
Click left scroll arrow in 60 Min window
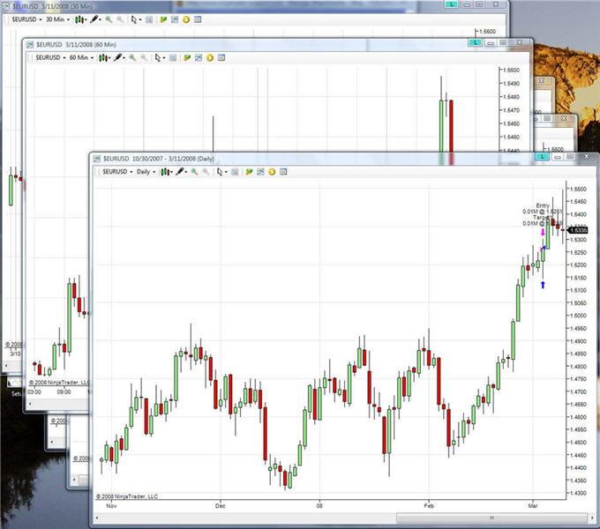coord(31,404)
